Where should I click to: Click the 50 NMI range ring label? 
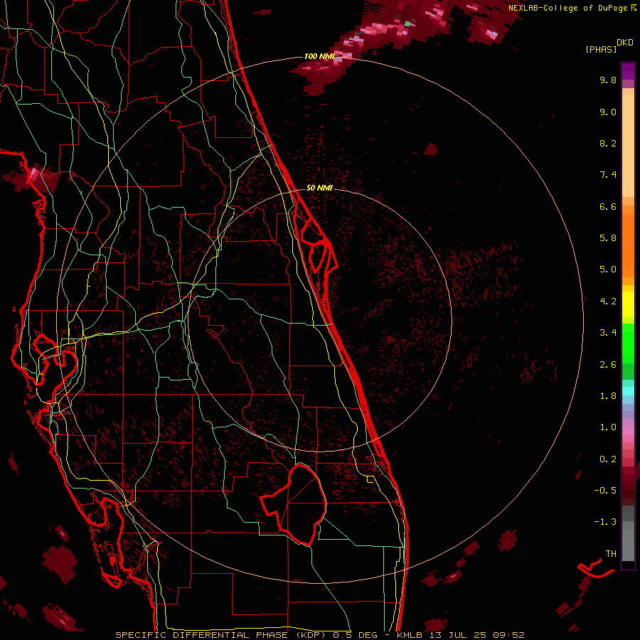click(319, 188)
